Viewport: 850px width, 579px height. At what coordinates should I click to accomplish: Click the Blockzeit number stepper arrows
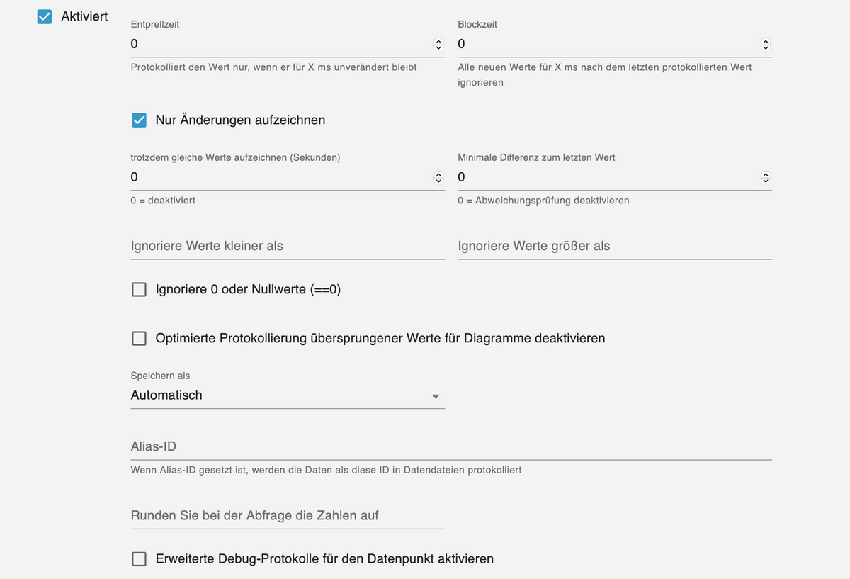765,45
